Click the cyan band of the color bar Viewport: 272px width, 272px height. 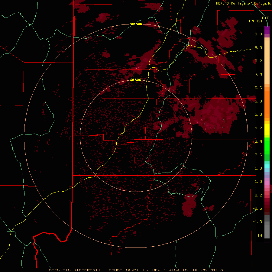coord(267,166)
